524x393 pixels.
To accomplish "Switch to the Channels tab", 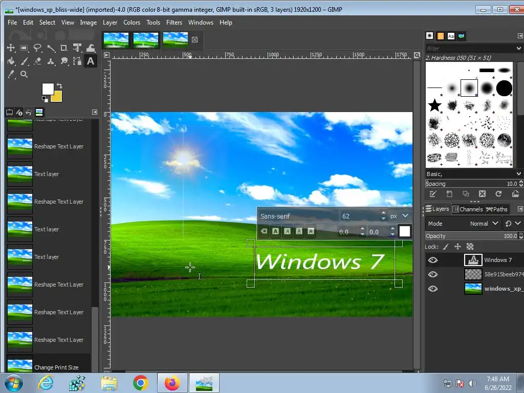I will 468,209.
